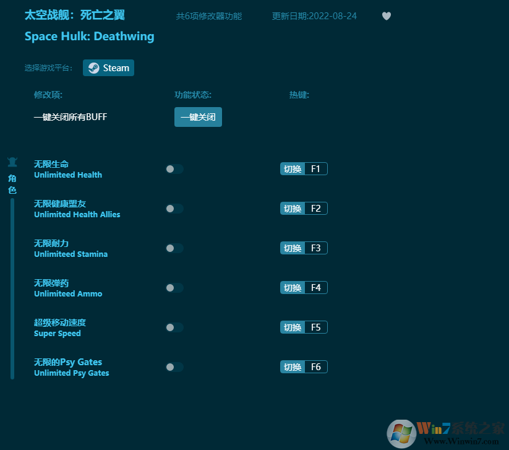This screenshot has height=450, width=509.
Task: Enable Unlimited Stamina switch
Action: pyautogui.click(x=174, y=248)
